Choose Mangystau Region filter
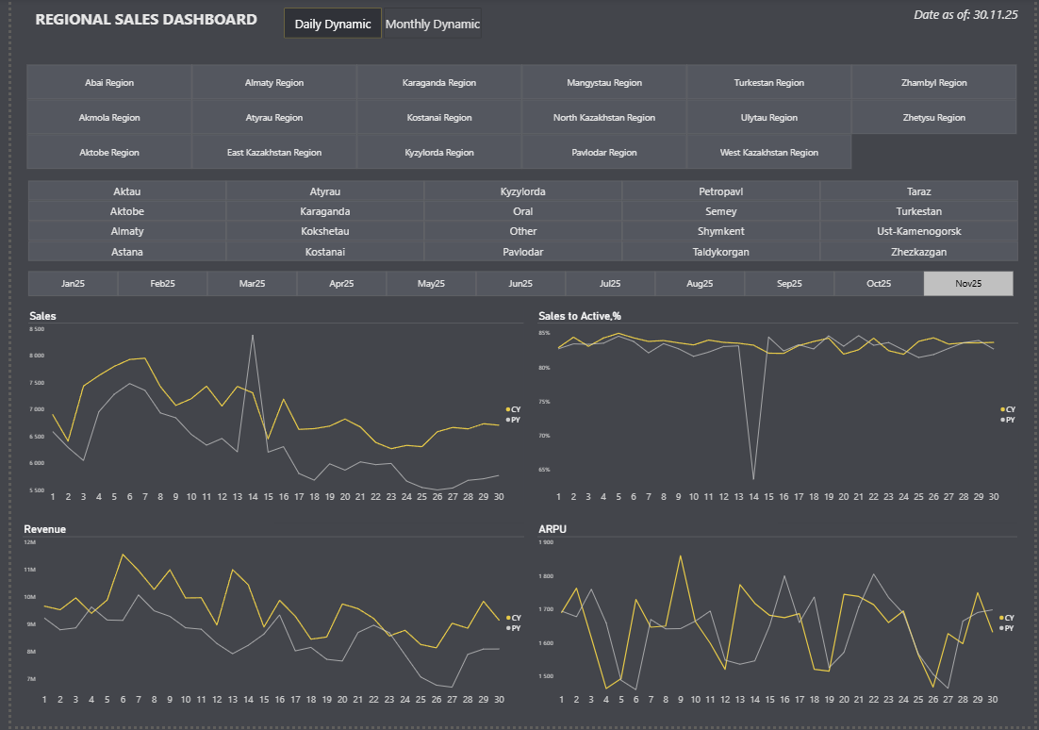This screenshot has height=730, width=1039. (604, 83)
